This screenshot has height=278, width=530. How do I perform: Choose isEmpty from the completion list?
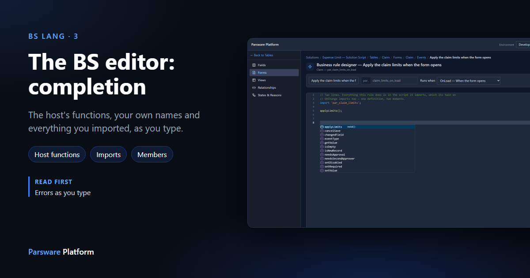(367, 147)
